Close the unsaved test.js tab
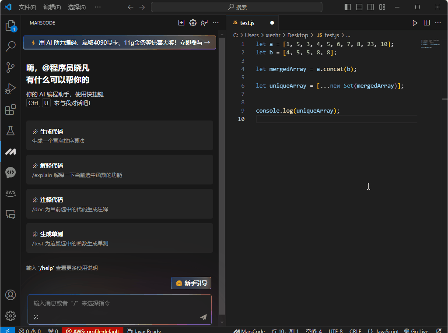 (x=272, y=23)
